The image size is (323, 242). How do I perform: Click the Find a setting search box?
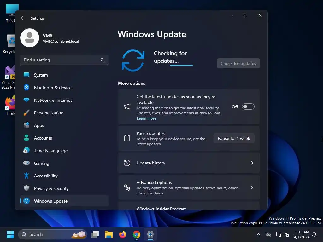(64, 60)
